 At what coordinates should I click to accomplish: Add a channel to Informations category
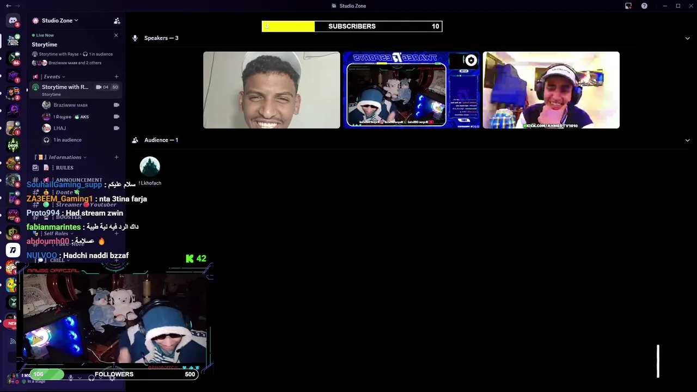tap(116, 157)
